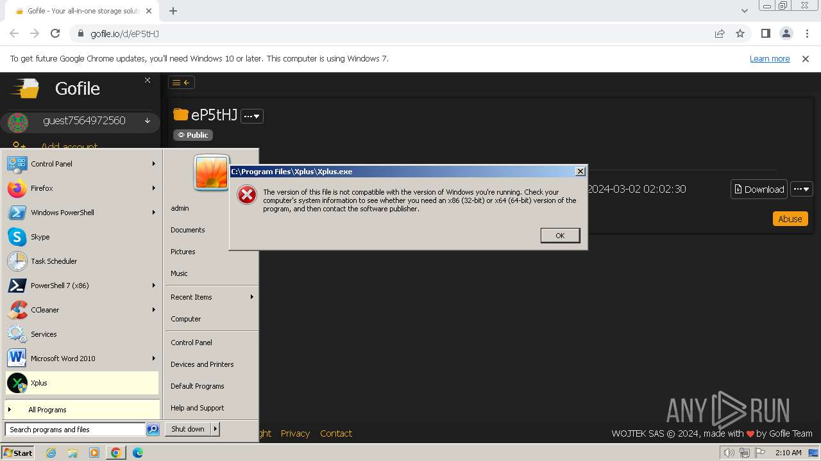This screenshot has height=461, width=821.
Task: Open Pictures from Start menu
Action: pos(183,252)
